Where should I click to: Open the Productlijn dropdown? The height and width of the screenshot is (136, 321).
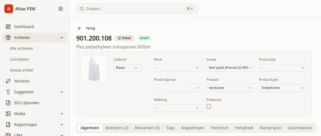(x=283, y=68)
